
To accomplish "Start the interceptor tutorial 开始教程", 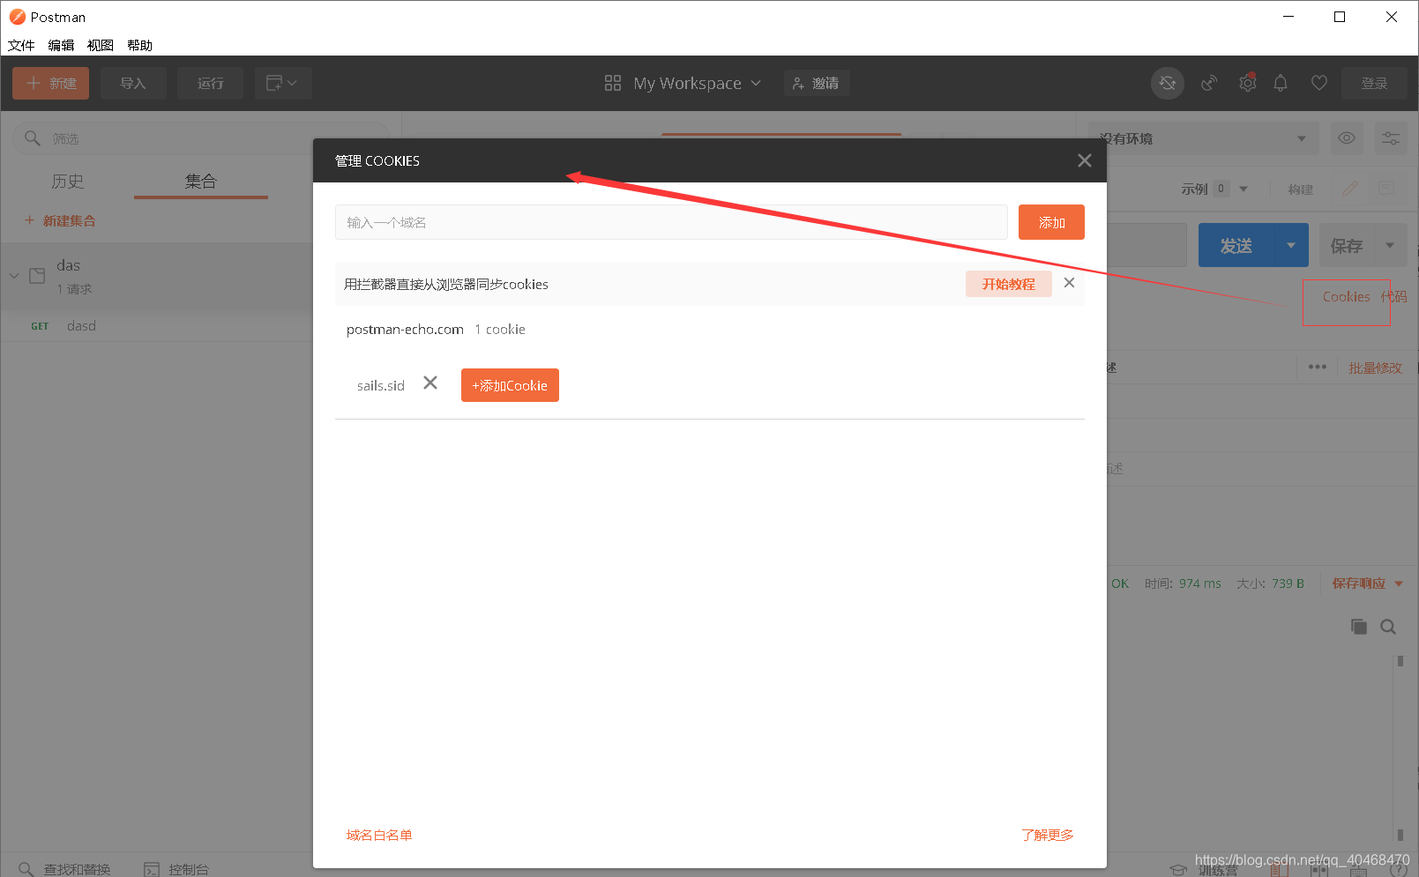I will click(x=1008, y=284).
